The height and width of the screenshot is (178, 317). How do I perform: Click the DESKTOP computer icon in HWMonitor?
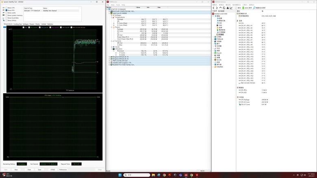109,9
